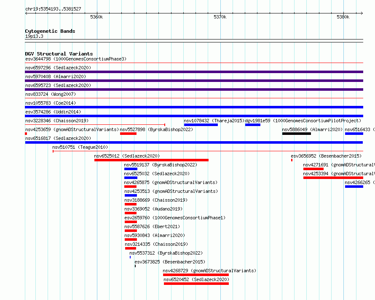Click the thin red line of nsv510751
This screenshot has height=300, width=375.
pyautogui.click(x=208, y=151)
